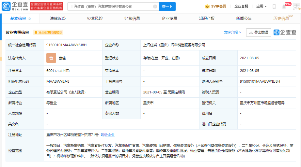The width and height of the screenshot is (301, 167).
Task: Select 有限责任公司（法人独资）company type
Action: click(x=66, y=92)
